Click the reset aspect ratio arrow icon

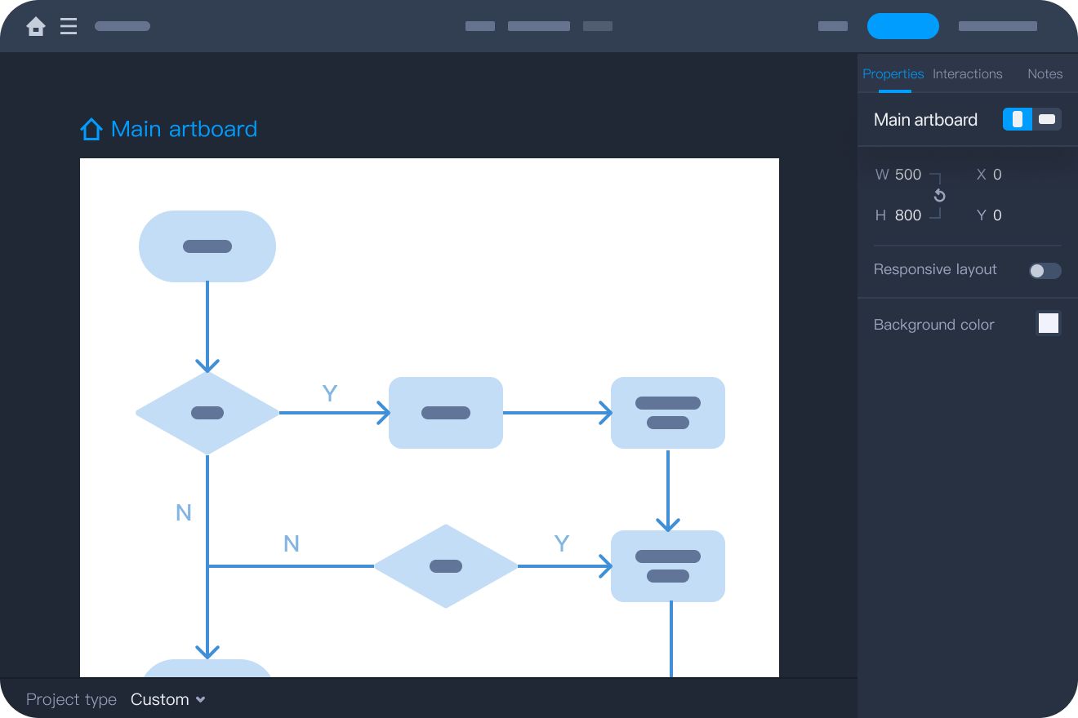[x=939, y=196]
